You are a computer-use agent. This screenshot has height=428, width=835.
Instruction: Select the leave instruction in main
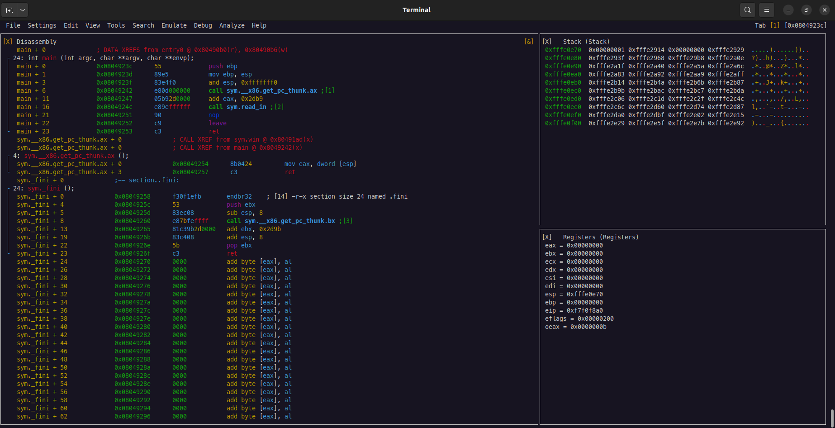coord(218,123)
